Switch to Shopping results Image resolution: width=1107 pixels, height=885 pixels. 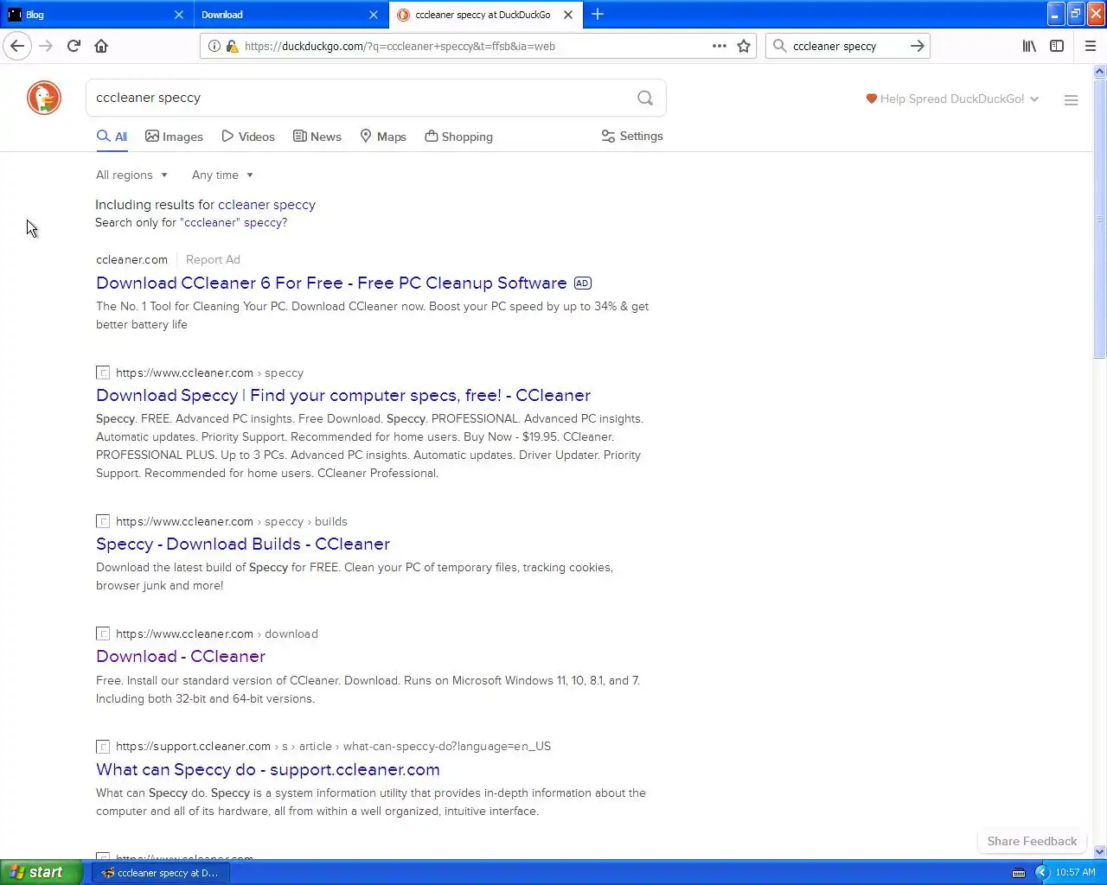458,137
